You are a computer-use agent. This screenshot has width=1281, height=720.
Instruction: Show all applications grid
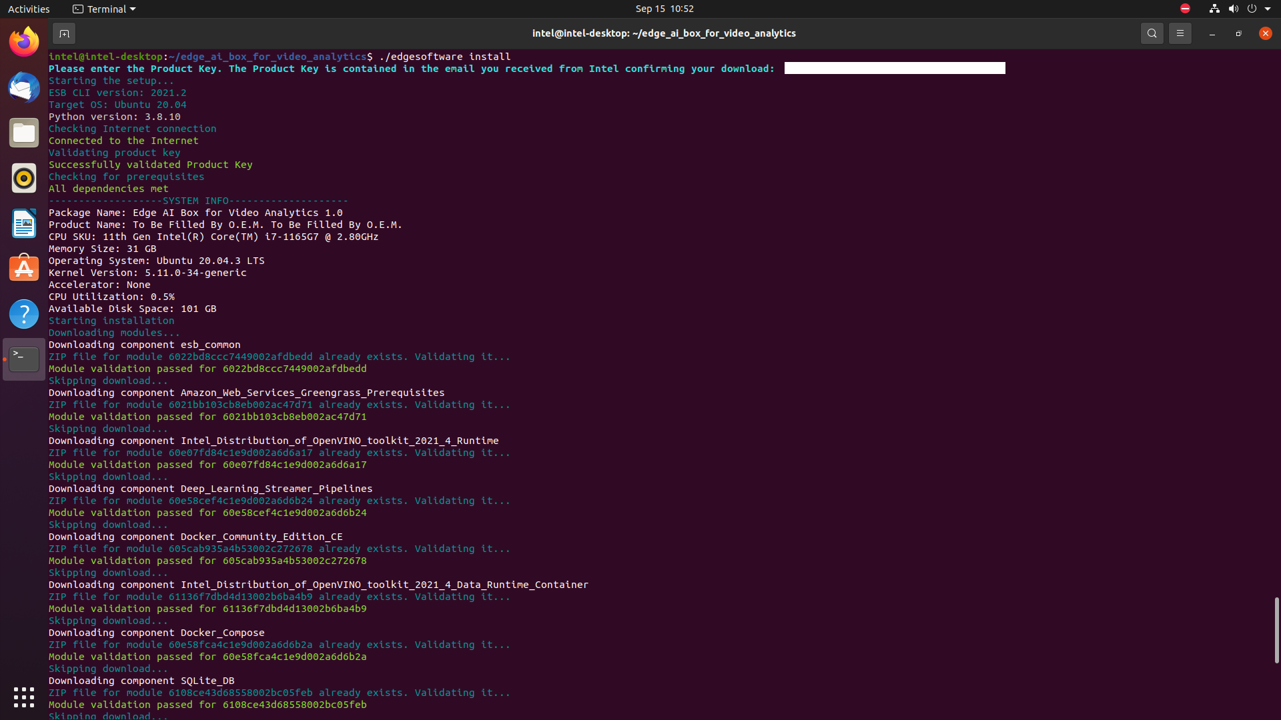tap(24, 697)
